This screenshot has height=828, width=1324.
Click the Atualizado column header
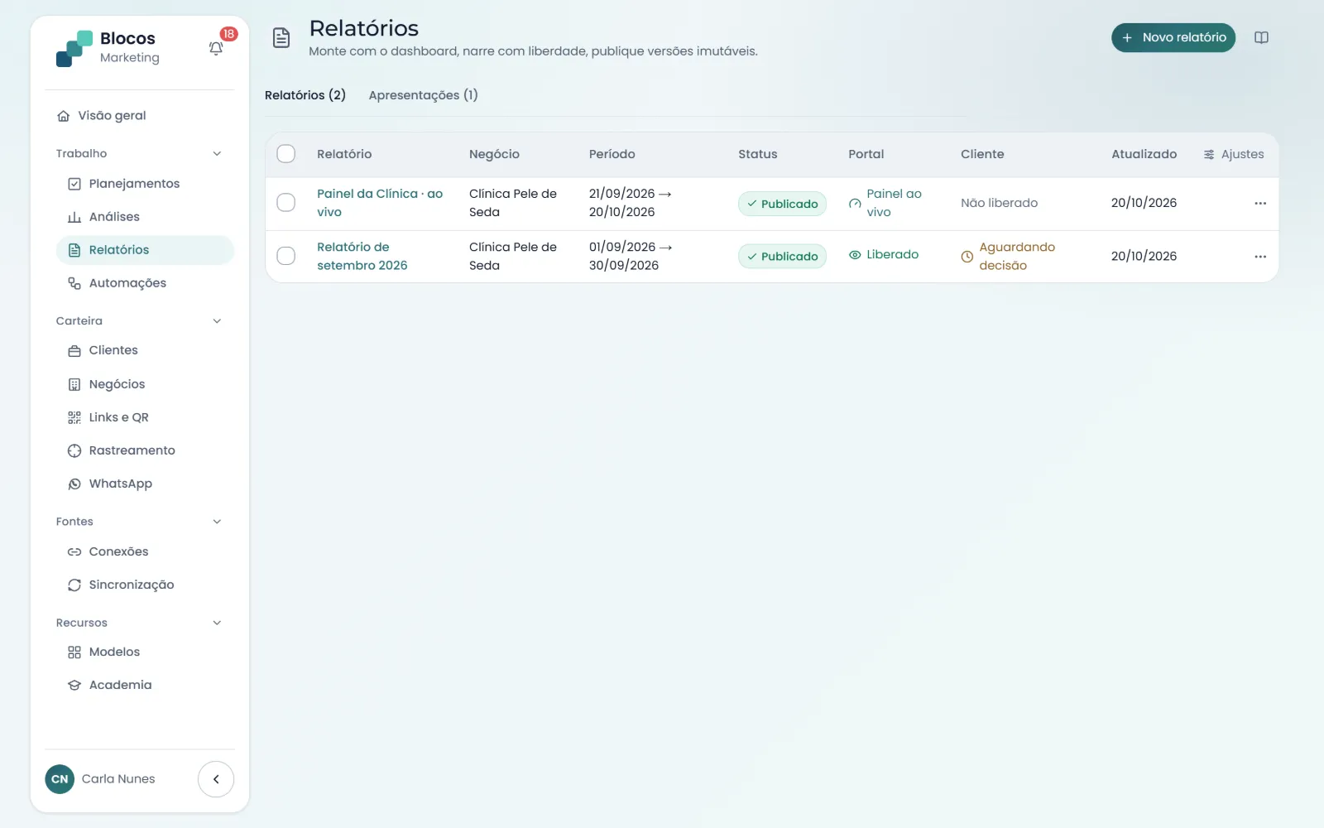click(x=1144, y=154)
